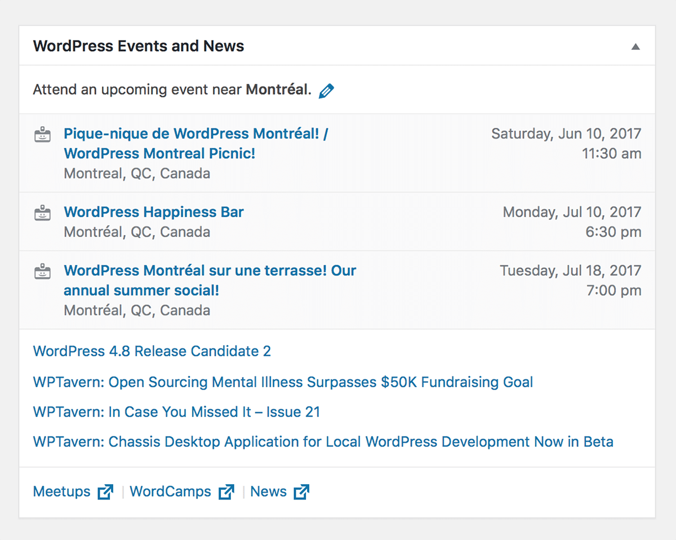Image resolution: width=676 pixels, height=540 pixels.
Task: Click external link icon next to Meetups
Action: click(x=105, y=492)
